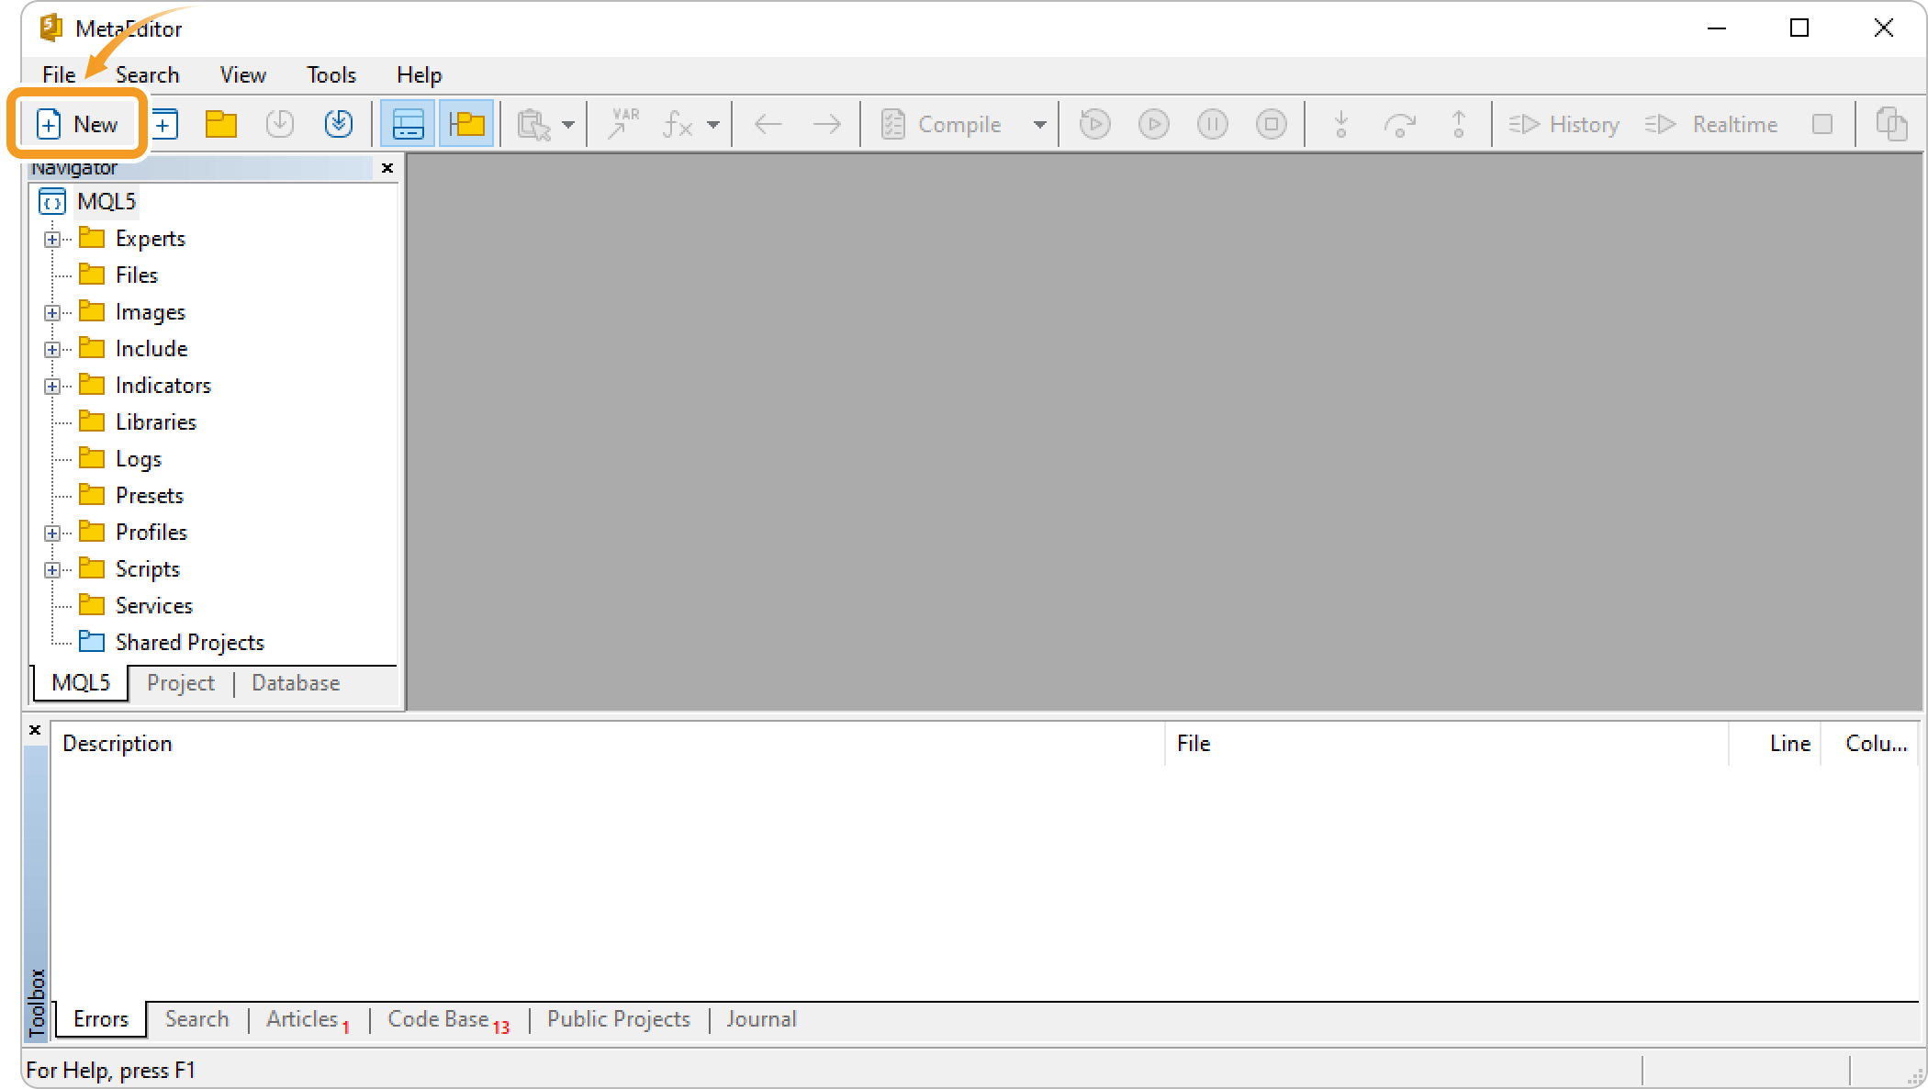Click the New project plus icon
The image size is (1928, 1089).
coord(165,124)
